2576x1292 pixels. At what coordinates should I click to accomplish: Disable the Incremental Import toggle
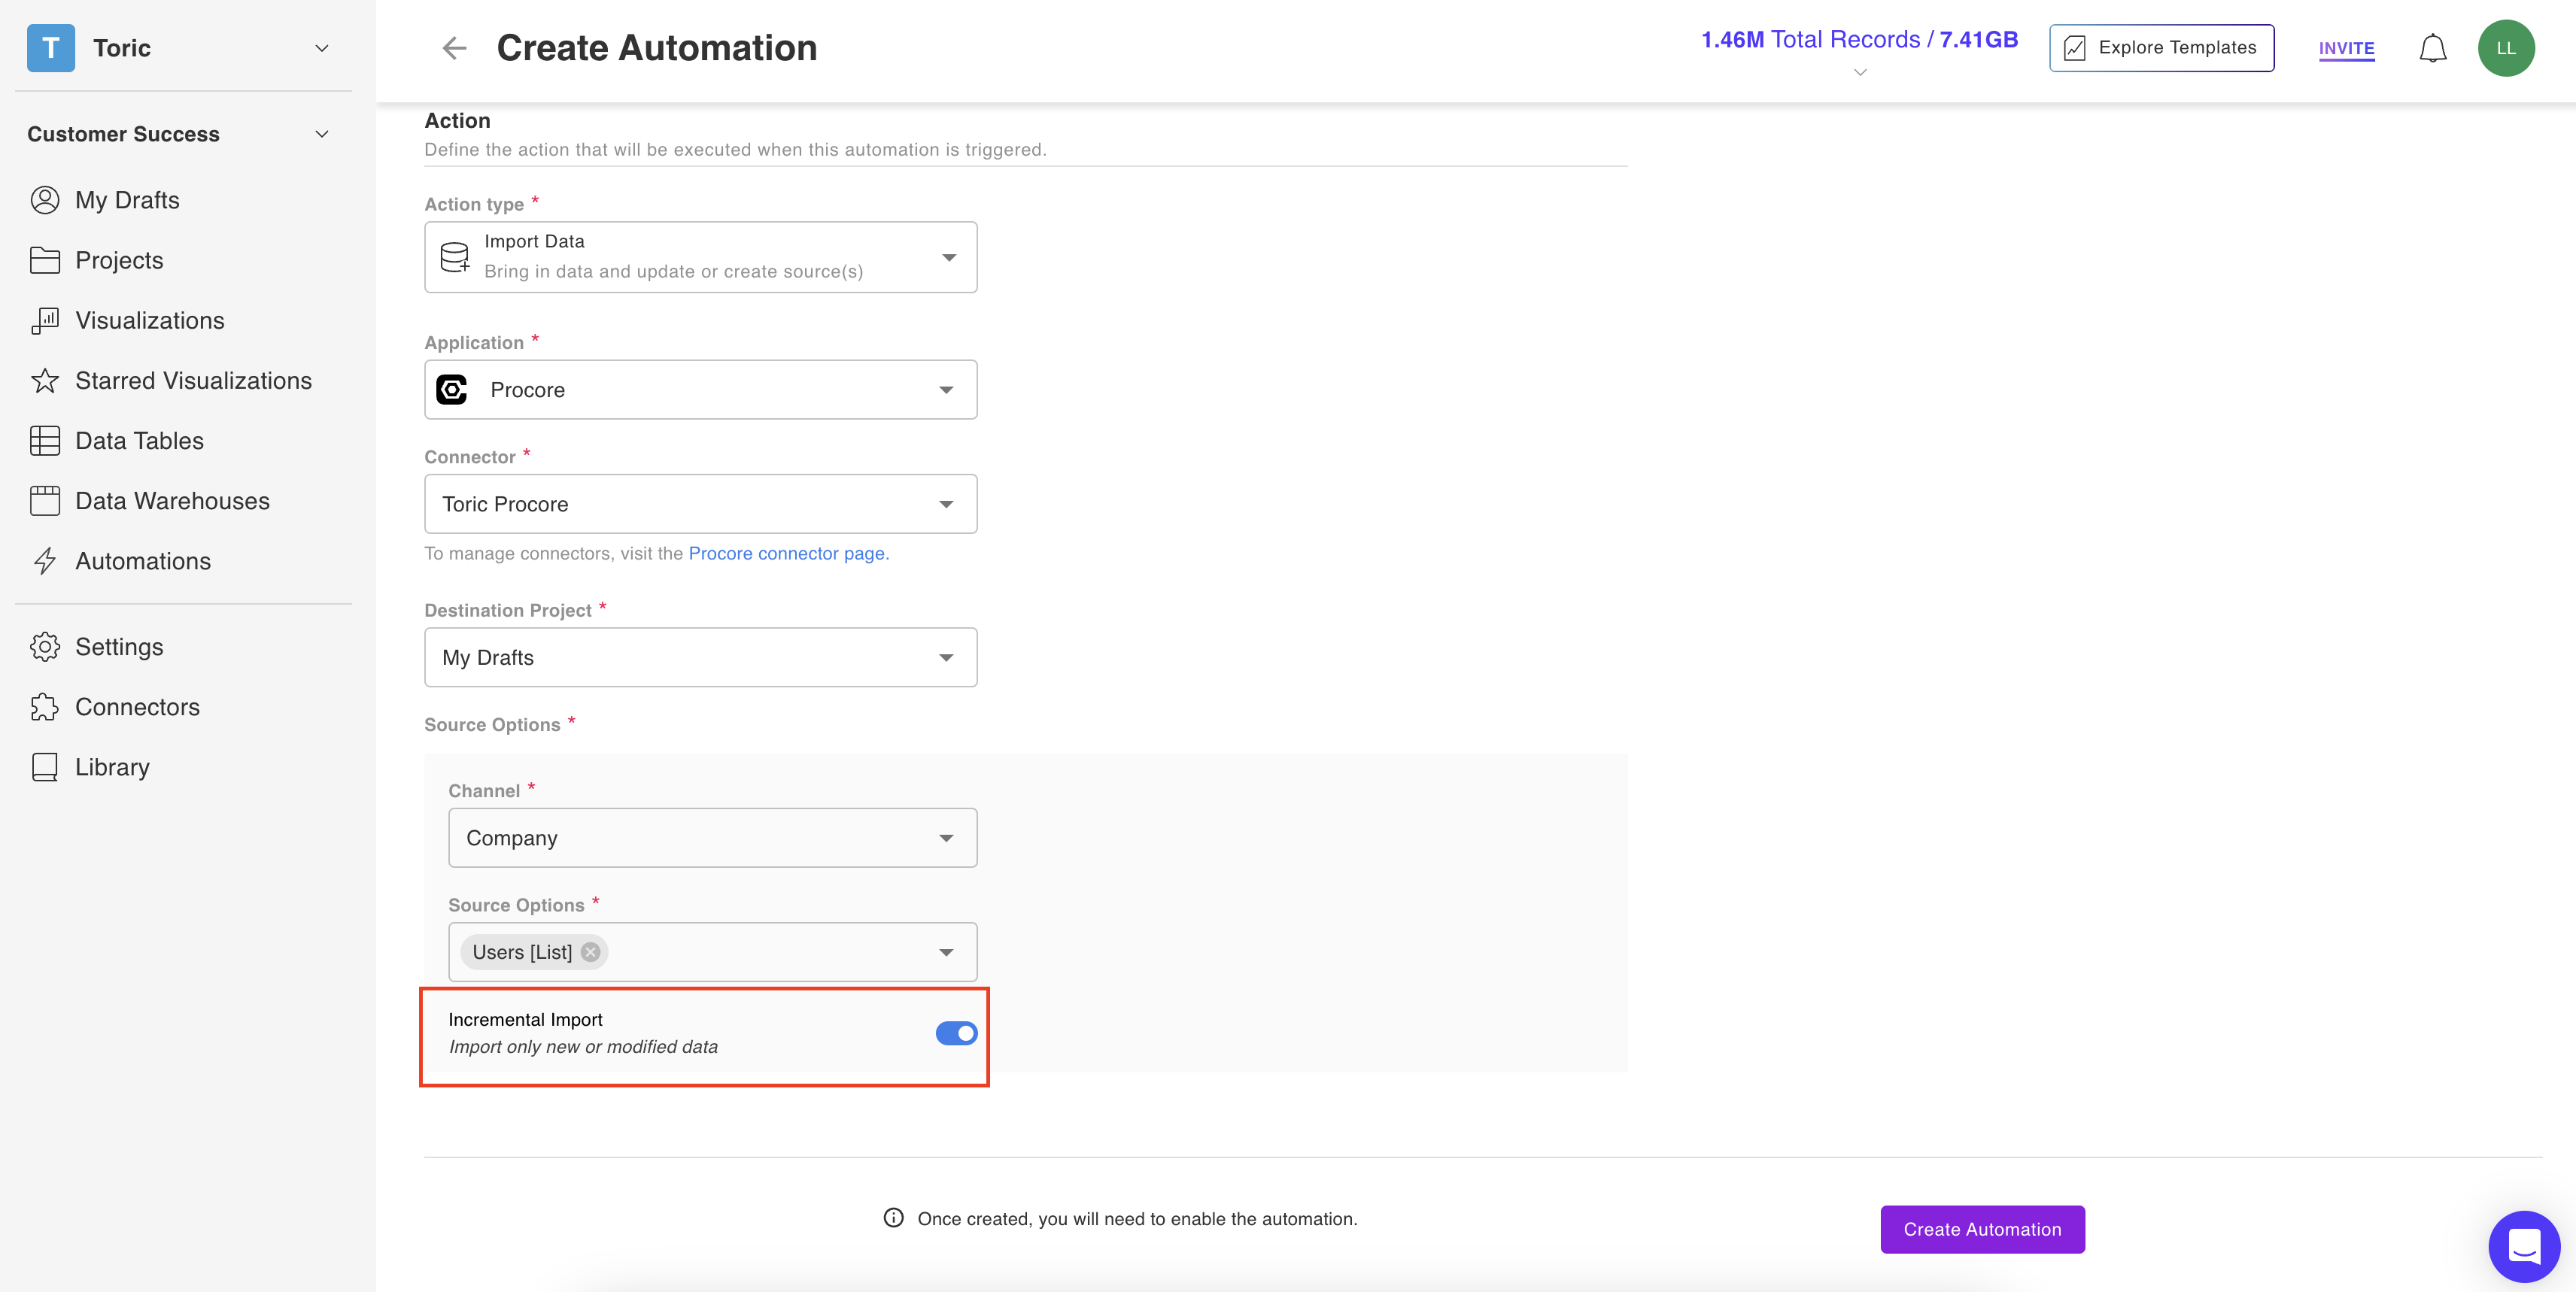point(956,1033)
